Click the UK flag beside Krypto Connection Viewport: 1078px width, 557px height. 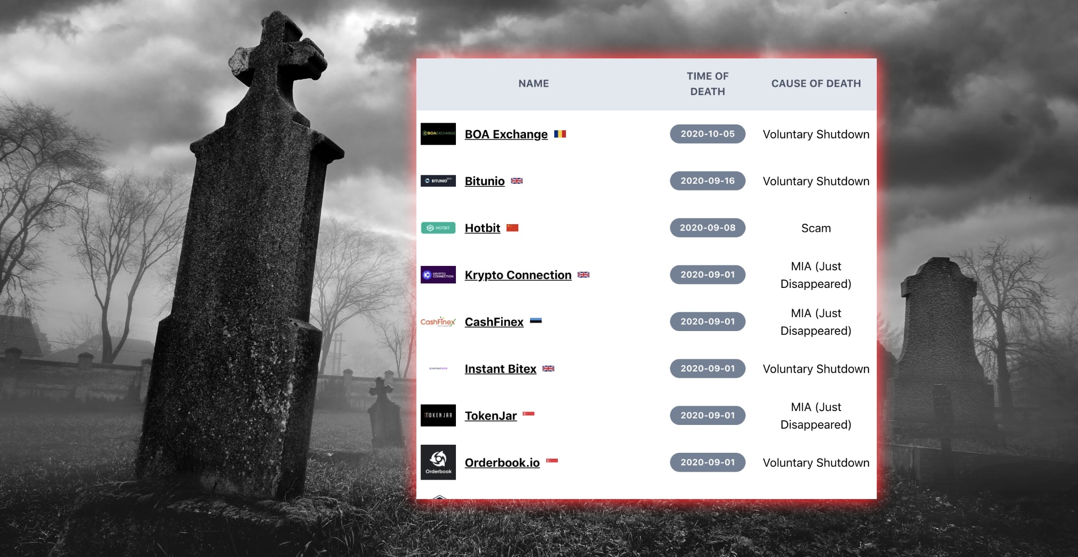pos(583,274)
